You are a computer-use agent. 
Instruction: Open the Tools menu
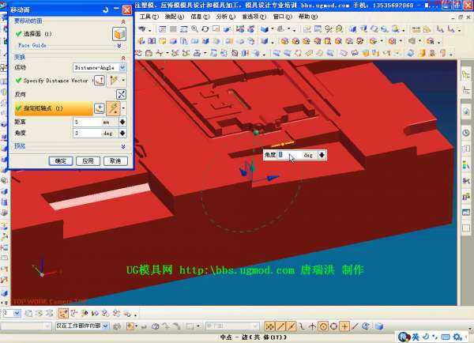(x=148, y=16)
